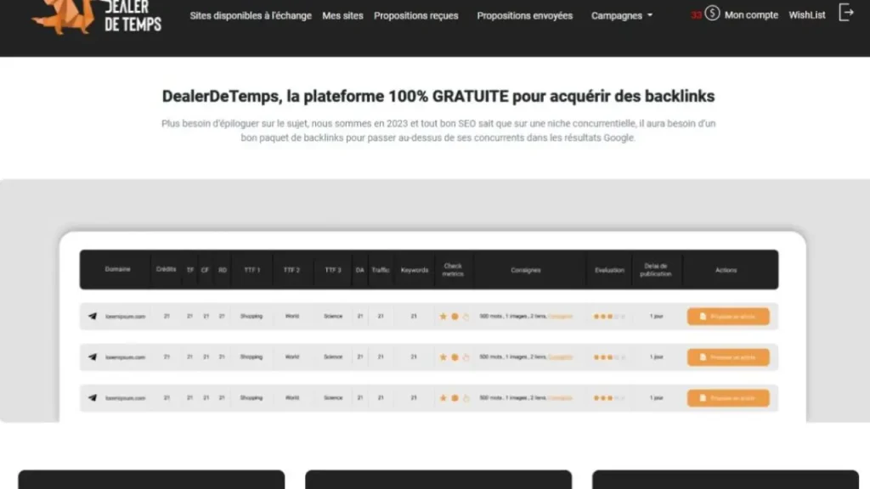Viewport: 870px width, 489px height.
Task: Open Propositions reçues from the top menu
Action: 416,15
